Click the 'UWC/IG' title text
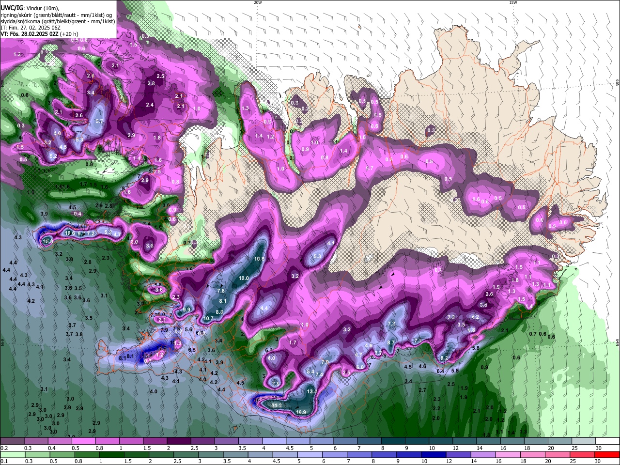The width and height of the screenshot is (620, 465). (12, 8)
